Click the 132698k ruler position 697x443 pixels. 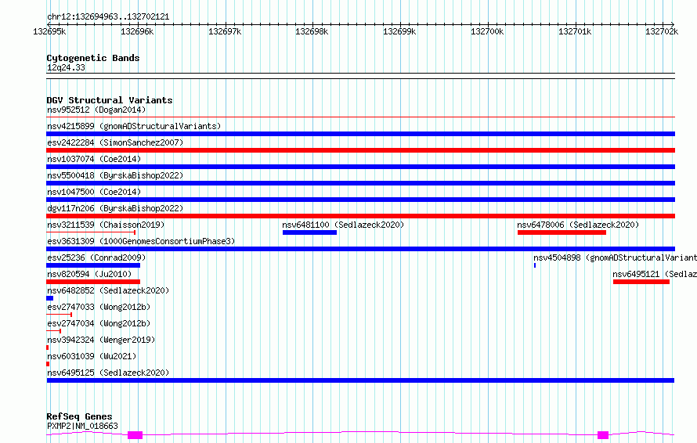click(x=312, y=31)
